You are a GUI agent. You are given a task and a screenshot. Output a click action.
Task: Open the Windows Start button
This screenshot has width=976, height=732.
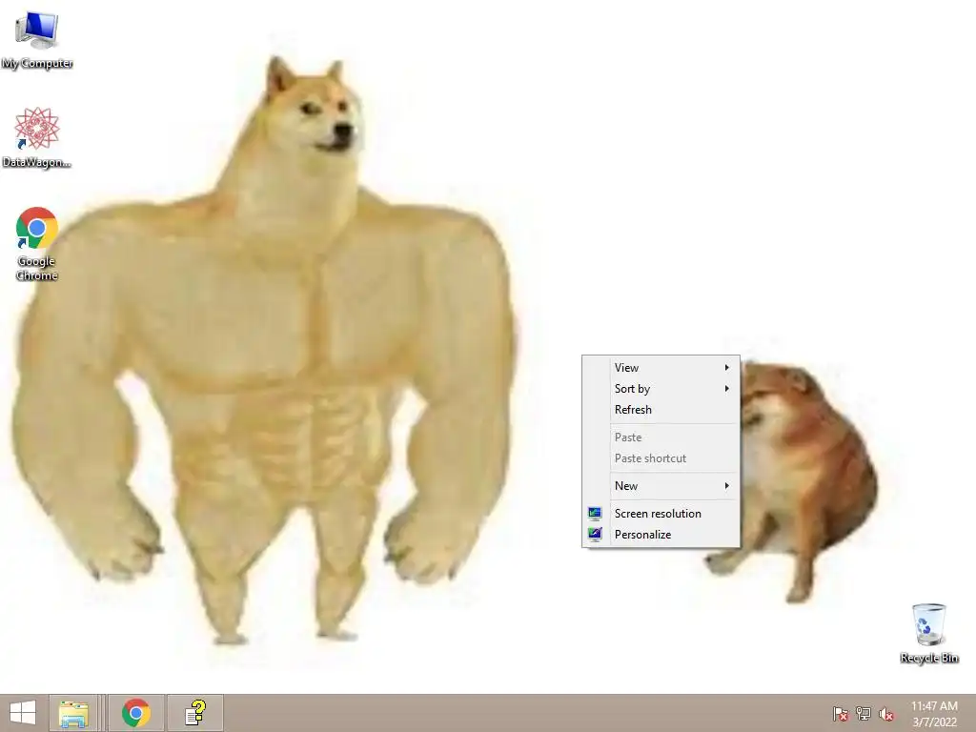tap(23, 713)
